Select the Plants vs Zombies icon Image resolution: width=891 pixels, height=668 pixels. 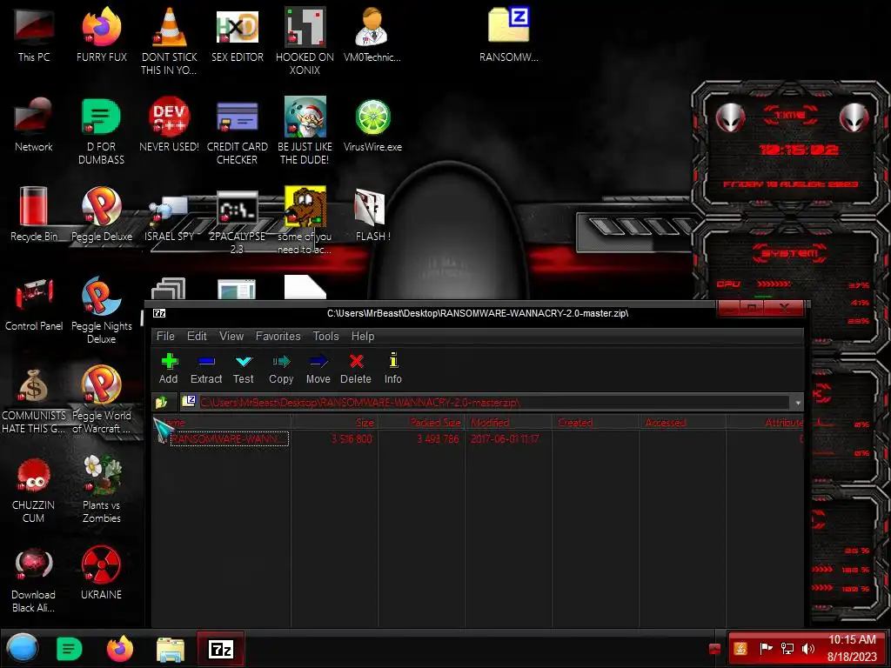[102, 490]
